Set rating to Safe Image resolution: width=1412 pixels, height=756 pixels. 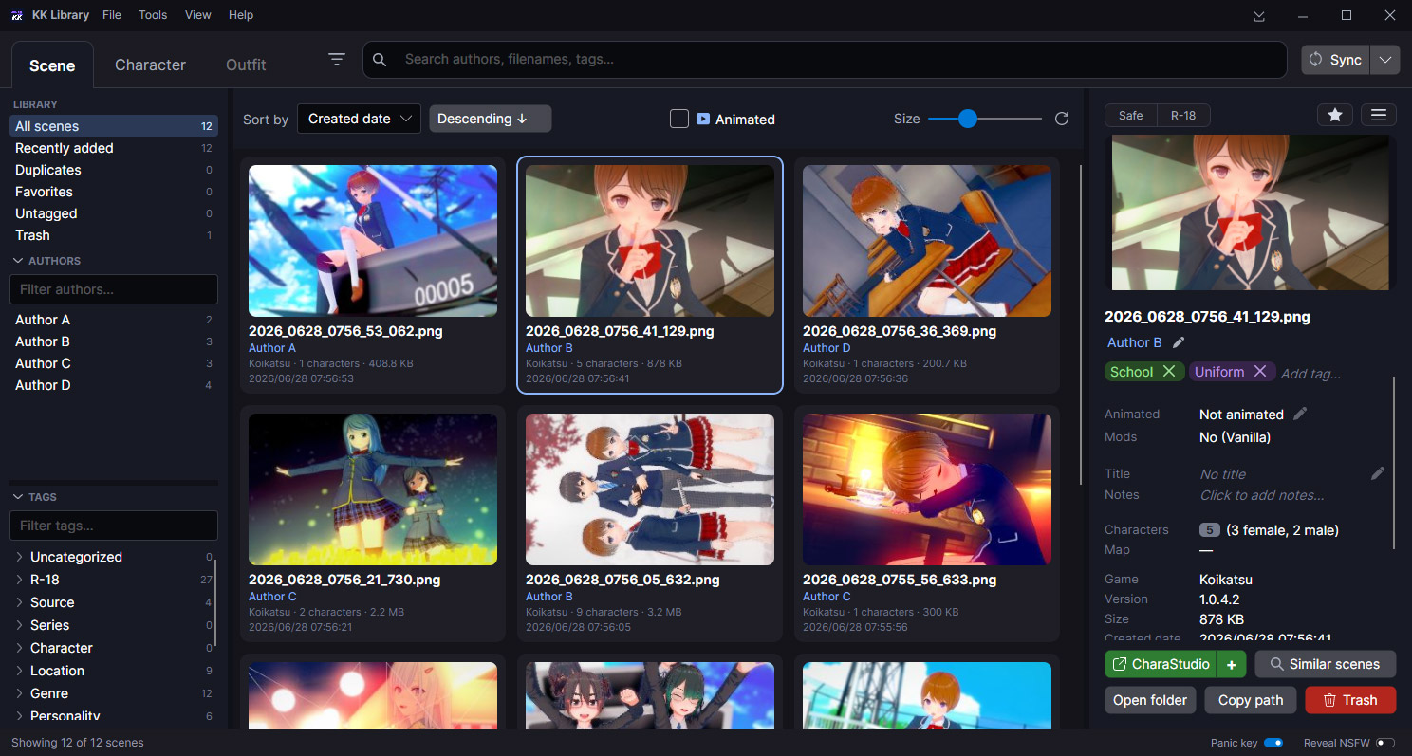pos(1131,116)
